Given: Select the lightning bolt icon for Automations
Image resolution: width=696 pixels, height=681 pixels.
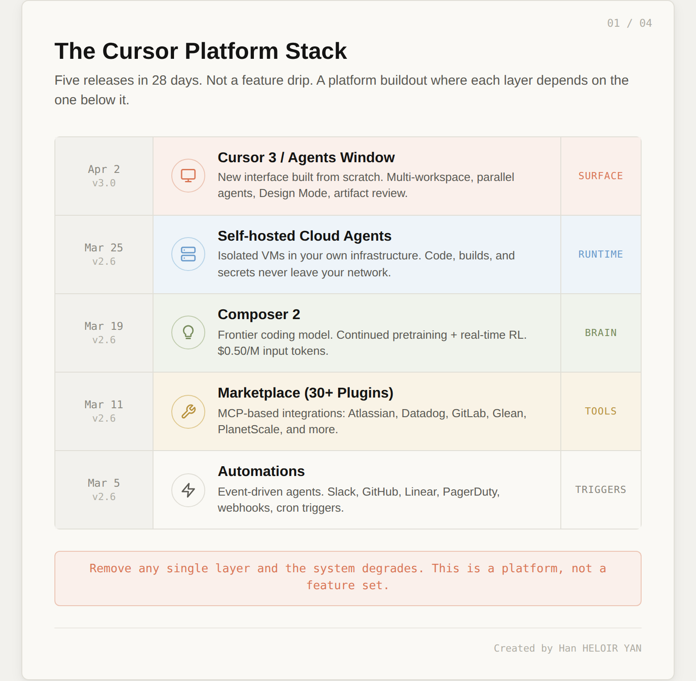Looking at the screenshot, I should tap(188, 489).
